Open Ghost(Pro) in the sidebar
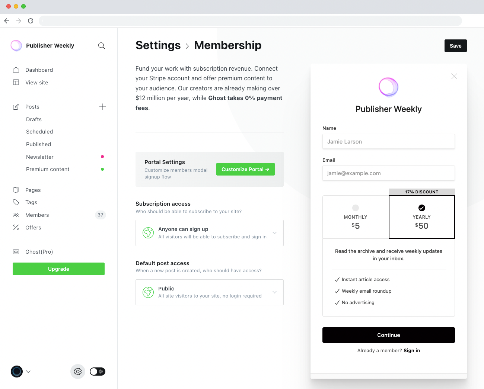484x389 pixels. [39, 252]
